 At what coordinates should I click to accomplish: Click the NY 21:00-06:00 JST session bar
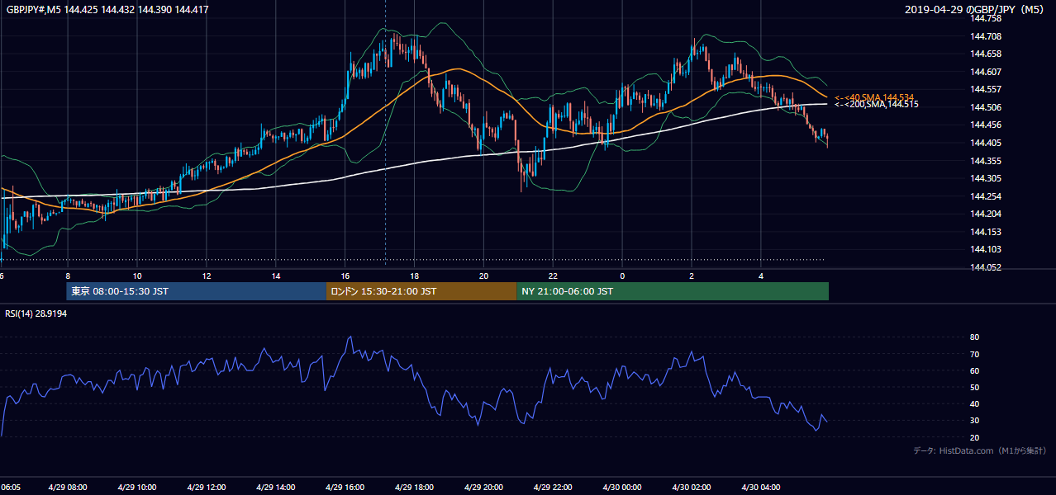pos(673,291)
